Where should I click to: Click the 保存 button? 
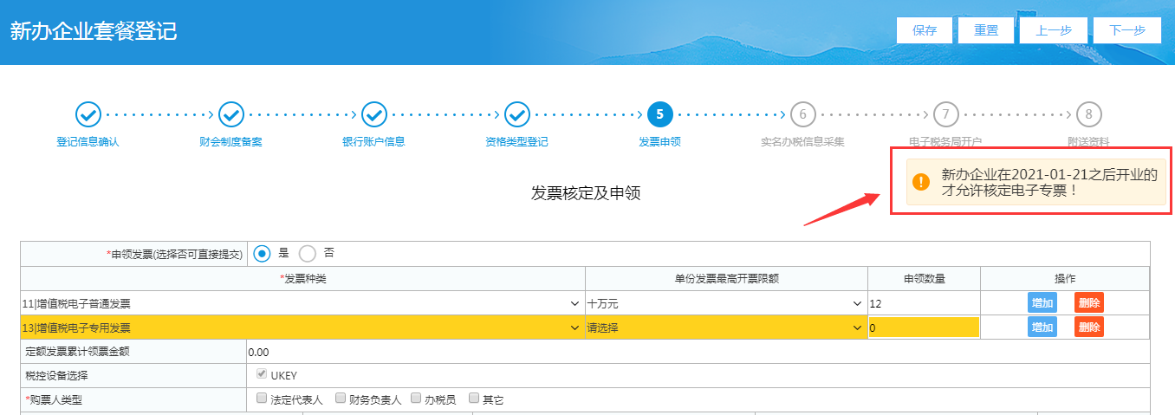925,30
